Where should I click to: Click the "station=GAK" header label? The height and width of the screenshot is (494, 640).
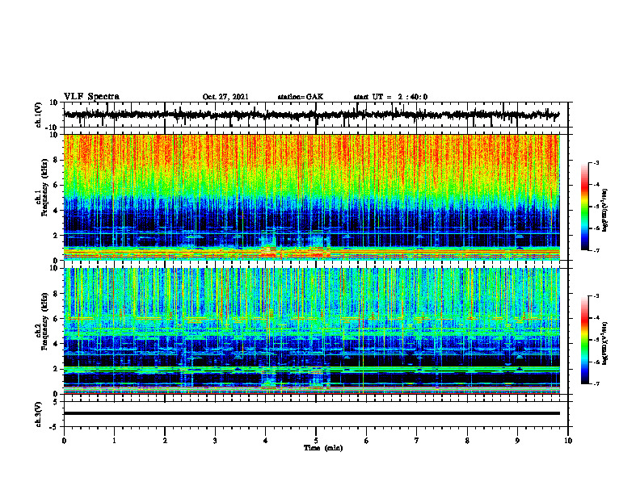[301, 97]
